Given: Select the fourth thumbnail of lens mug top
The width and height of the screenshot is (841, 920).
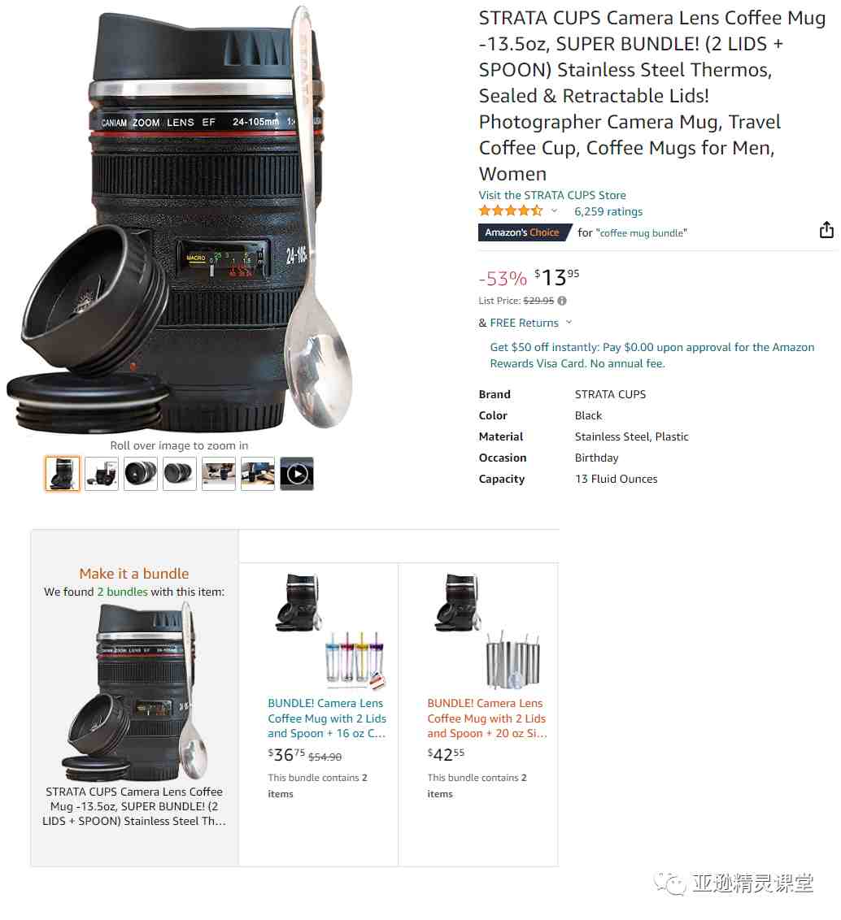Looking at the screenshot, I should pos(180,474).
